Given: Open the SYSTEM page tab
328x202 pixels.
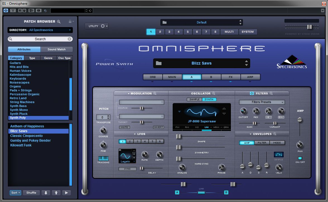Looking at the screenshot, I should 248,32.
